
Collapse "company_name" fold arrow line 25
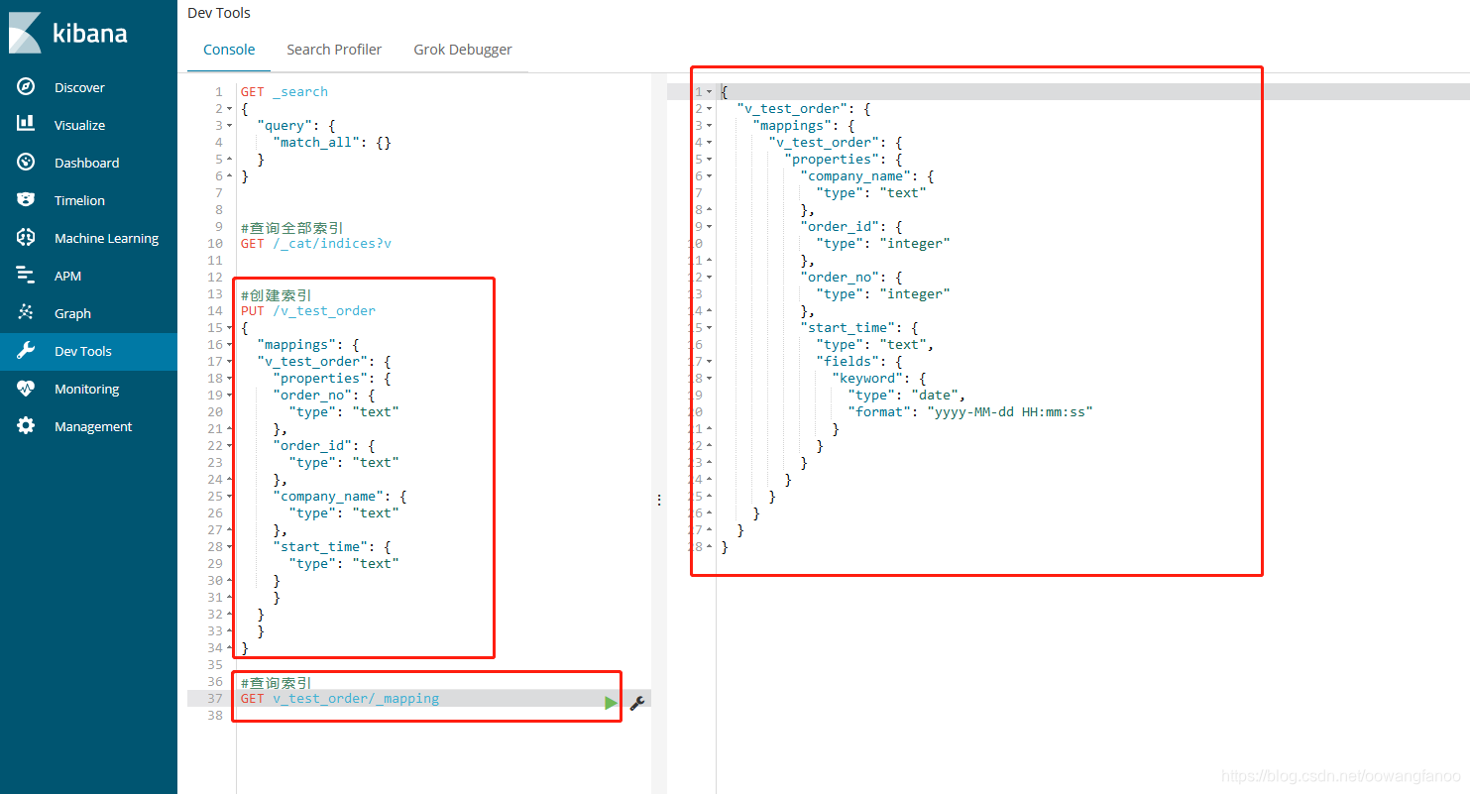point(230,497)
